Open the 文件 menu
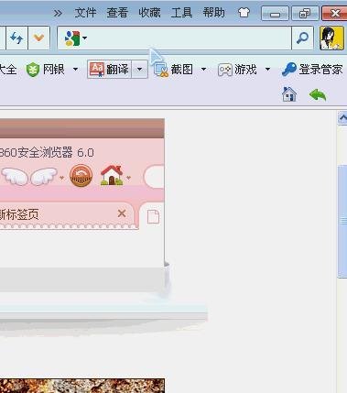This screenshot has height=393, width=347. coord(85,13)
